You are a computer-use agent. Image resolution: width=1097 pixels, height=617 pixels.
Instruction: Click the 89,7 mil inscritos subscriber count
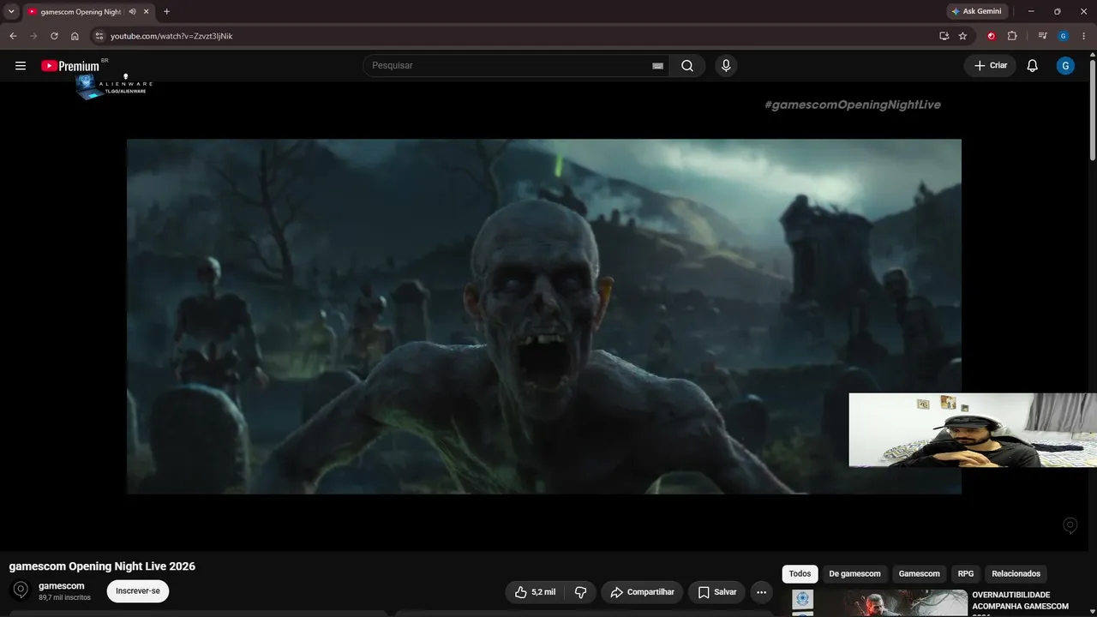[64, 597]
